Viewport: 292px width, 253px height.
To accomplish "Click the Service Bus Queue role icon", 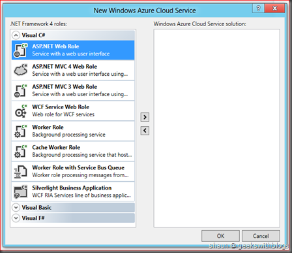I will tap(21, 171).
